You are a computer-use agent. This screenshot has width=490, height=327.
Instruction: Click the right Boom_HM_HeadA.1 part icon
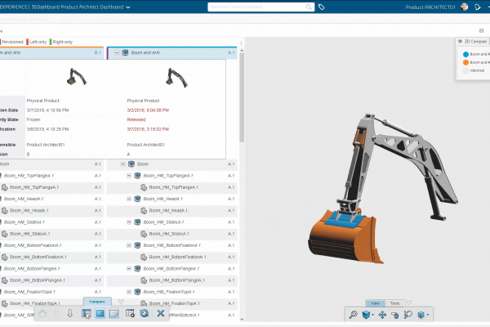[x=144, y=211]
